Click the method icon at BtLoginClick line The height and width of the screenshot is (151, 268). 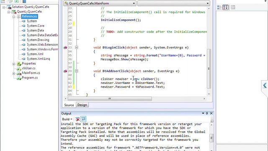tap(65, 47)
